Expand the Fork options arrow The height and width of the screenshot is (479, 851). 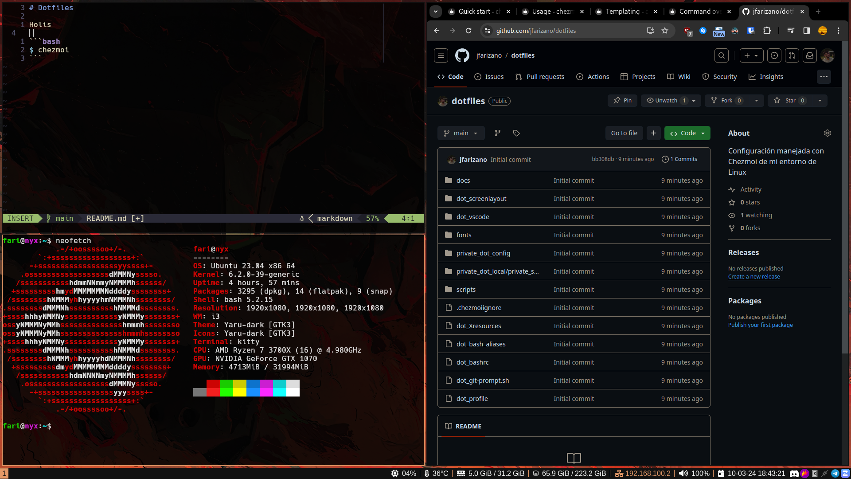tap(757, 101)
